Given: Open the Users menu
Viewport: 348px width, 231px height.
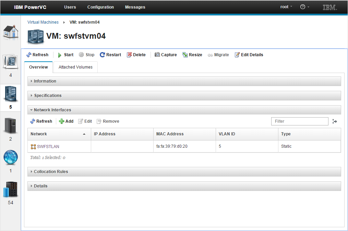Looking at the screenshot, I should click(70, 7).
